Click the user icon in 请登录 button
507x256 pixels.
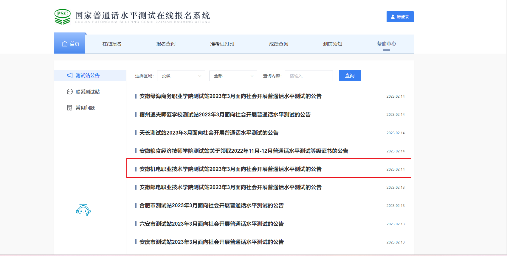393,17
